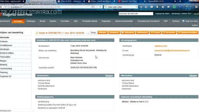Open the customer e-mail address link

click(x=172, y=50)
